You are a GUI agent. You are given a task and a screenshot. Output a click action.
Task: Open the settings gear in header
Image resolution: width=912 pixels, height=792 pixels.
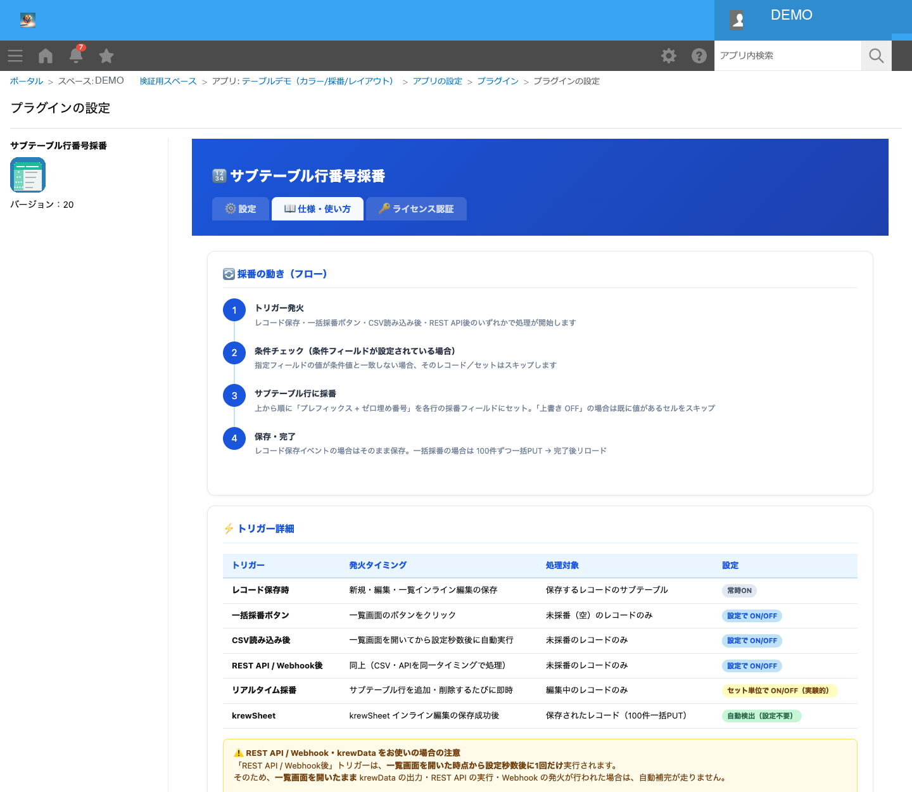pyautogui.click(x=669, y=56)
